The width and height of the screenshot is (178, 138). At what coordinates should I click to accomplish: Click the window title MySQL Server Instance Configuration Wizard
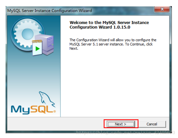click(x=49, y=11)
